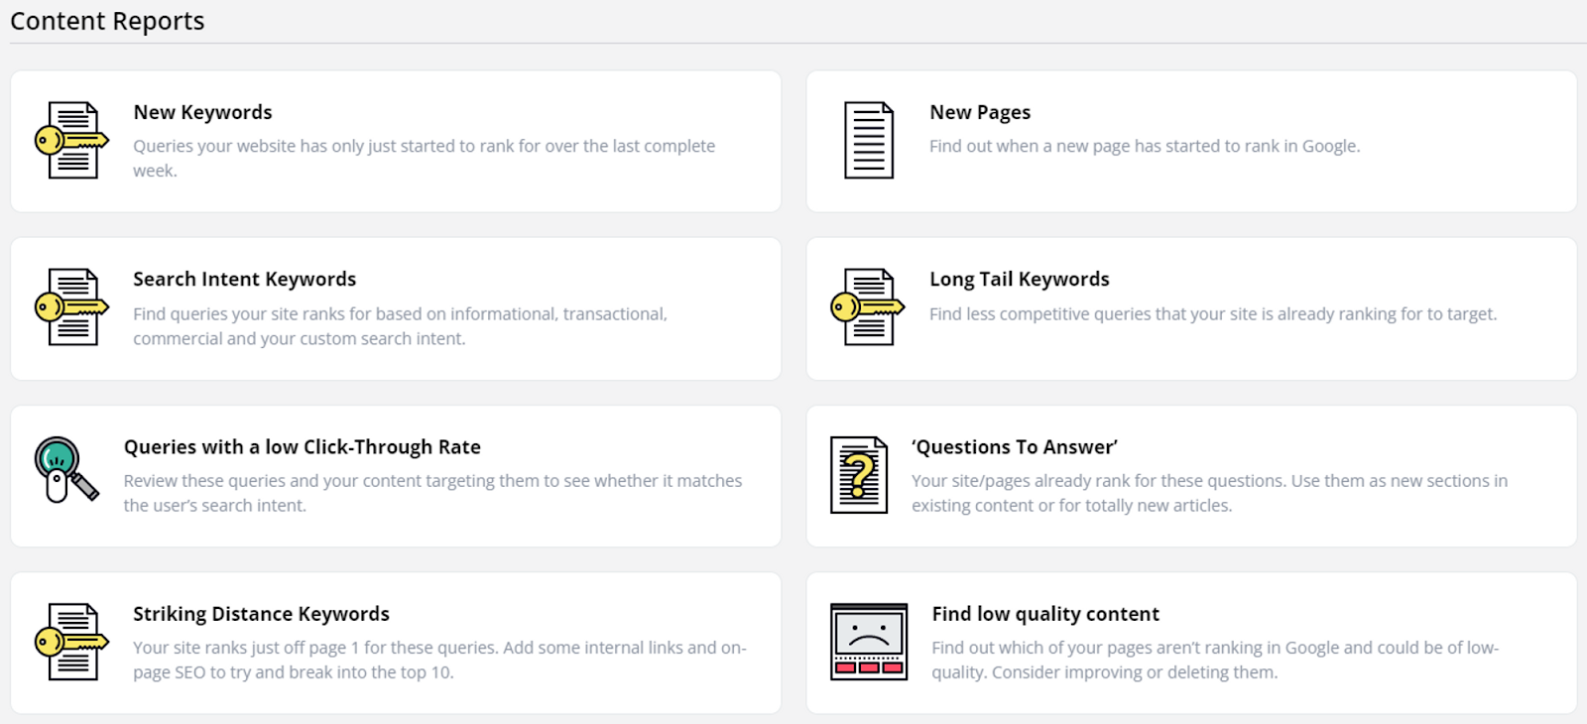Viewport: 1587px width, 724px height.
Task: Open the New Pages report title
Action: [x=980, y=112]
